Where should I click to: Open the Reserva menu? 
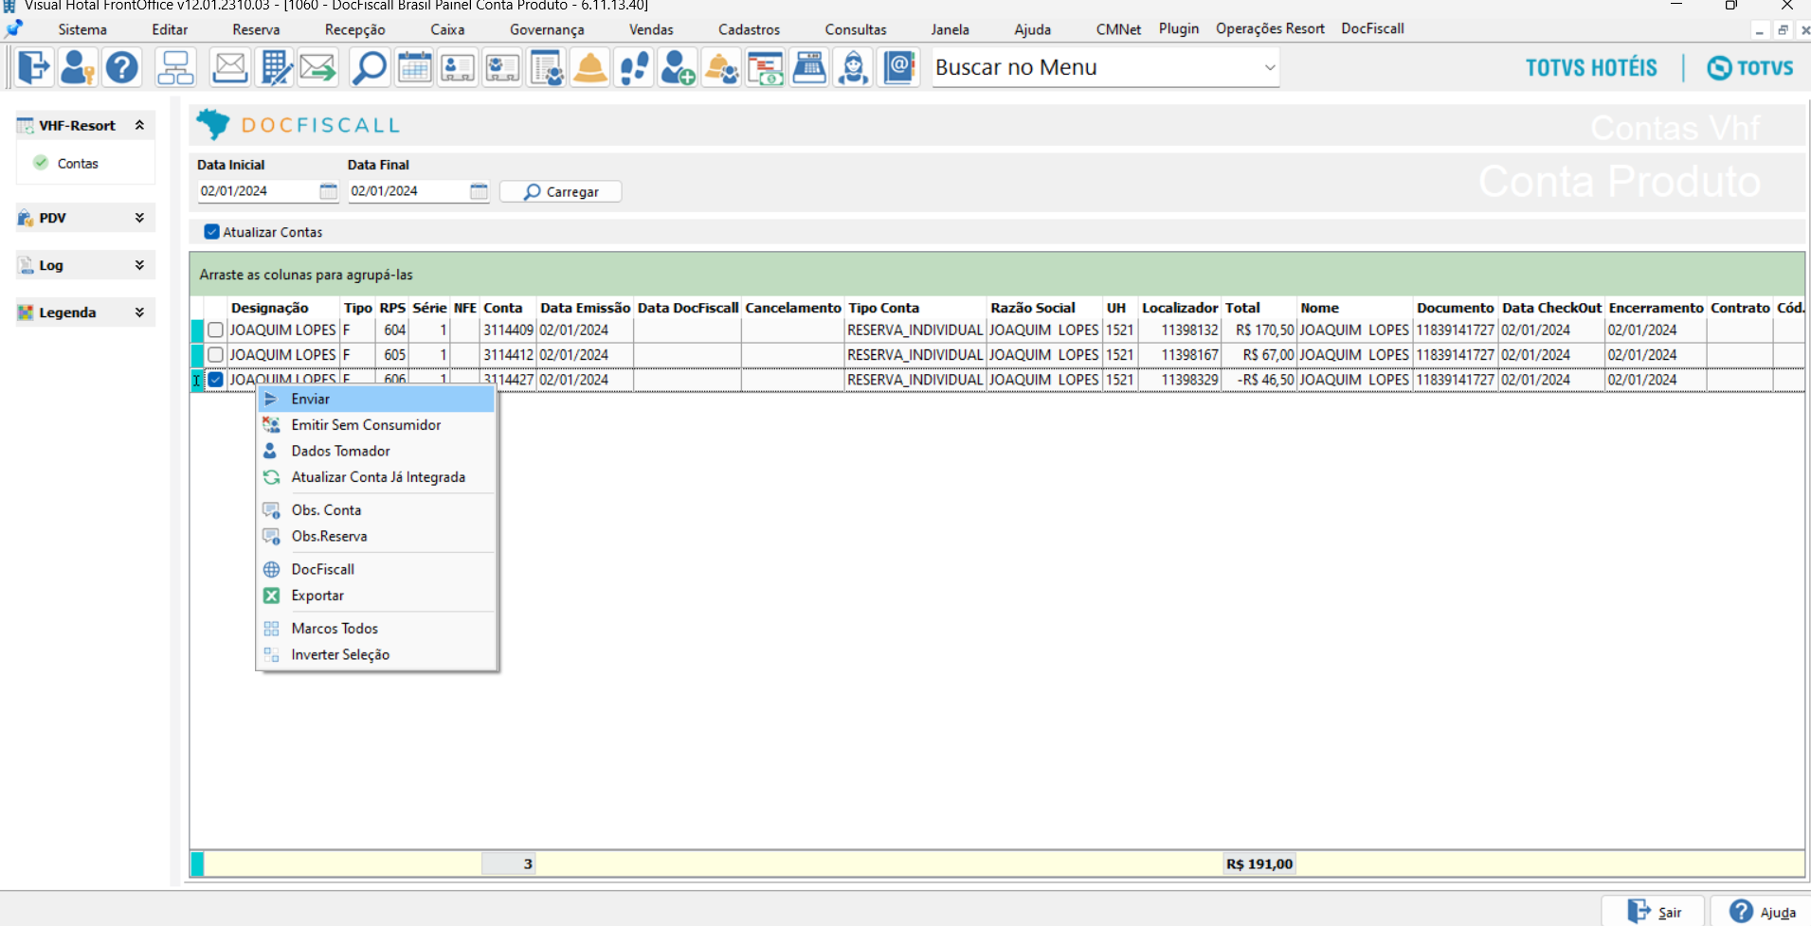(256, 29)
